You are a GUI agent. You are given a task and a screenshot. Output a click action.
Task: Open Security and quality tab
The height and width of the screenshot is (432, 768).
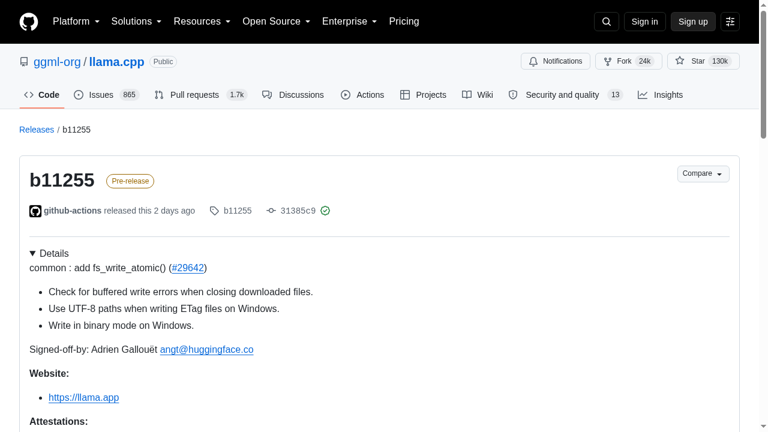[x=566, y=95]
